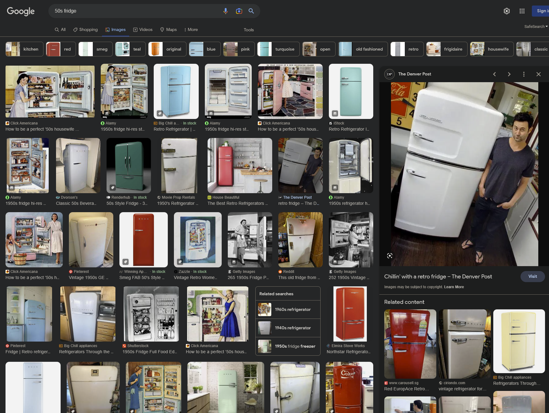
Task: Open three-dot options in preview panel
Action: 524,74
